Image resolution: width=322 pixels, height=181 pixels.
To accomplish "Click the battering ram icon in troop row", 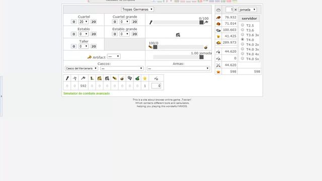I will coord(115,78).
